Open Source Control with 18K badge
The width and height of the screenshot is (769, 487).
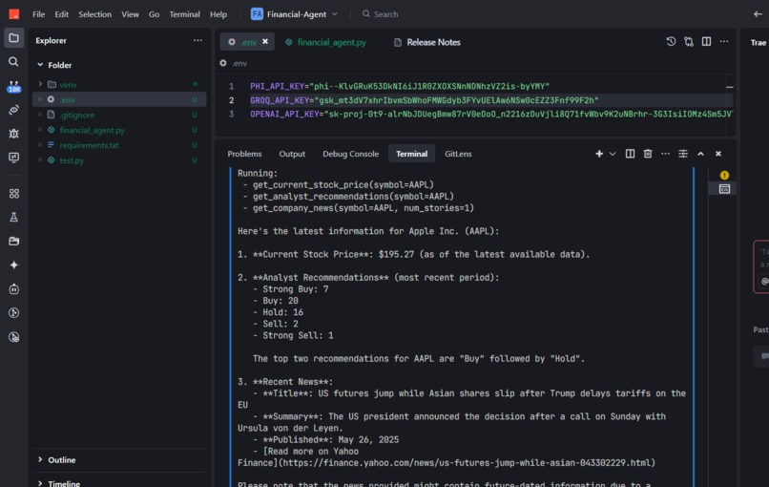click(13, 86)
